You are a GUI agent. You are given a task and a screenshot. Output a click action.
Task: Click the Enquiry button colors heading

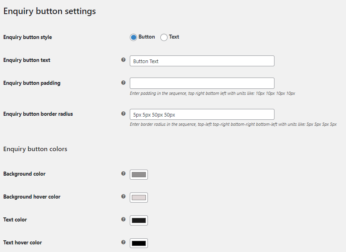[35, 149]
